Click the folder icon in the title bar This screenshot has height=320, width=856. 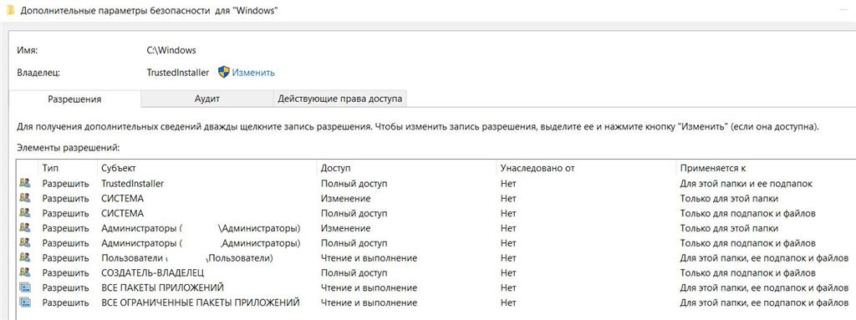pos(10,11)
